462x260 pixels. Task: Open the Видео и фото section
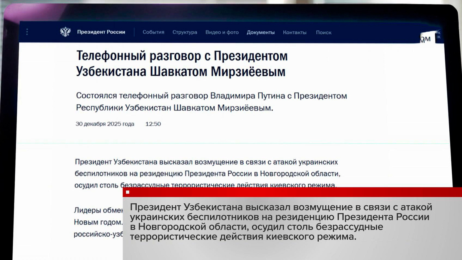point(222,33)
